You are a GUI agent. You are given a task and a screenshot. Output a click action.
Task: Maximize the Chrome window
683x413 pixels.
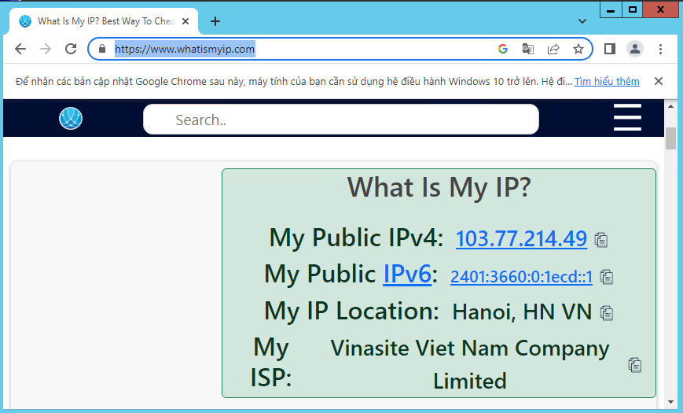633,9
